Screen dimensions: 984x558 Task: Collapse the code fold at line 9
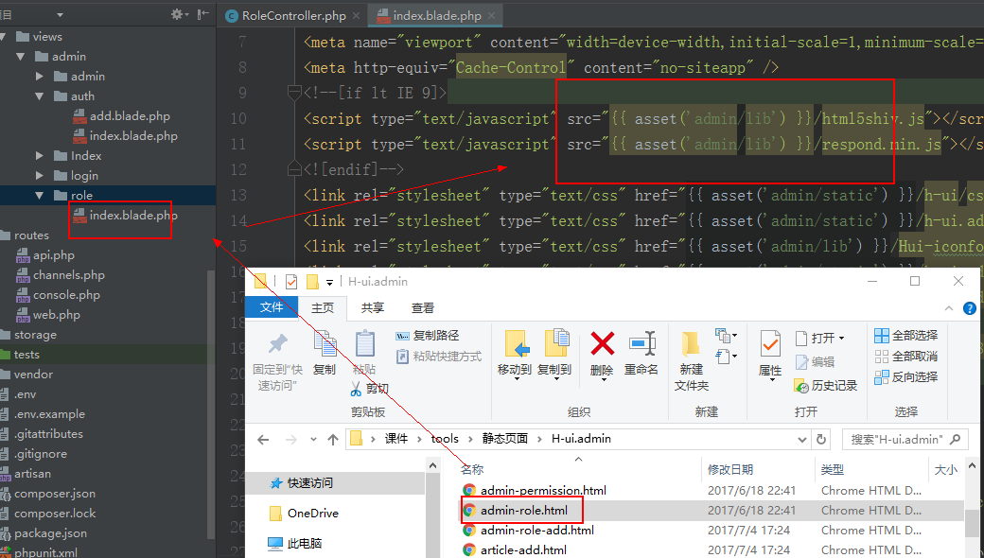[295, 93]
